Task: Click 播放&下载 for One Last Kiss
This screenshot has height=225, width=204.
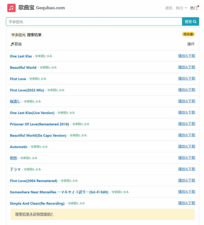Action: pyautogui.click(x=187, y=56)
